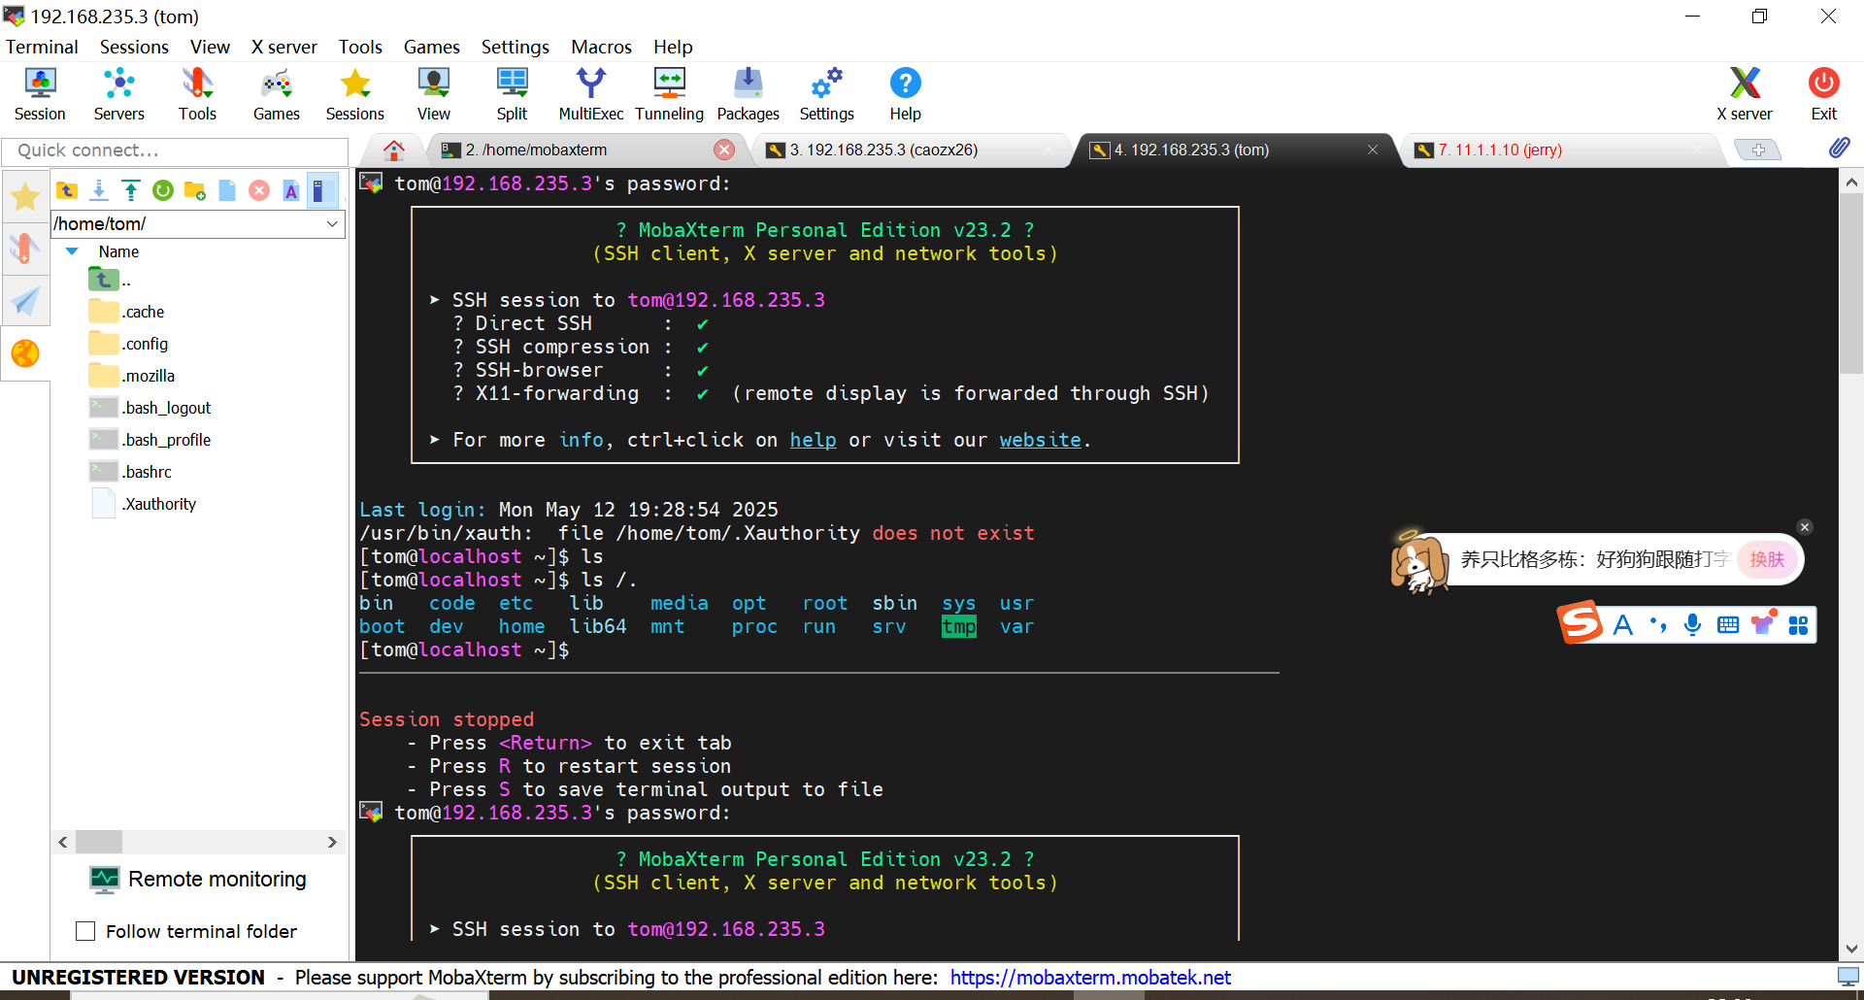The width and height of the screenshot is (1864, 1000).
Task: Open the Packages toolbar icon
Action: pos(748,94)
